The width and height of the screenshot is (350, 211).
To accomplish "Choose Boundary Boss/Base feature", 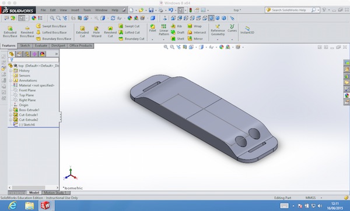I will [54, 39].
